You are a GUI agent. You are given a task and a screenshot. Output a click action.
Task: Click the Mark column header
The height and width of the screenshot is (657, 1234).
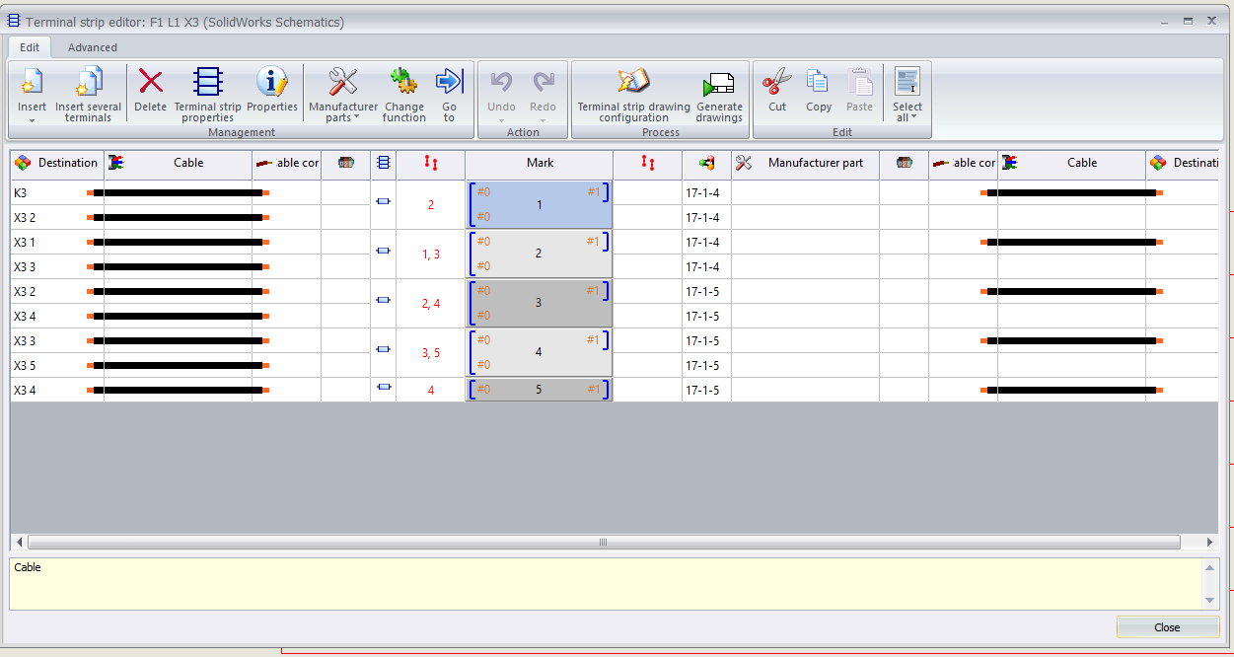[x=540, y=163]
